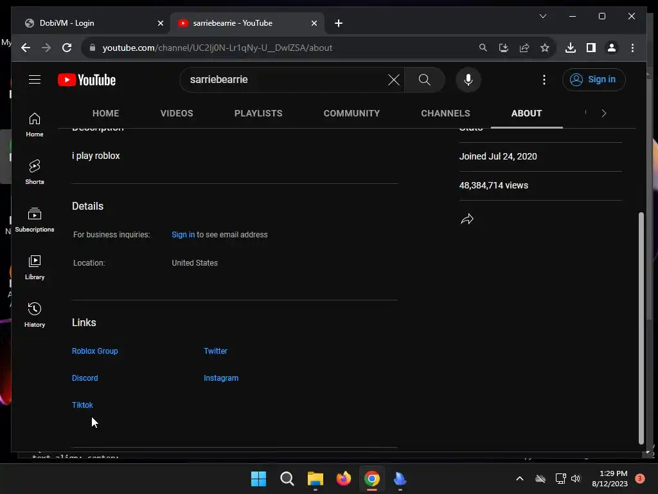Close the sarriebearrie - YouTube tab
The width and height of the screenshot is (658, 494).
tap(314, 23)
